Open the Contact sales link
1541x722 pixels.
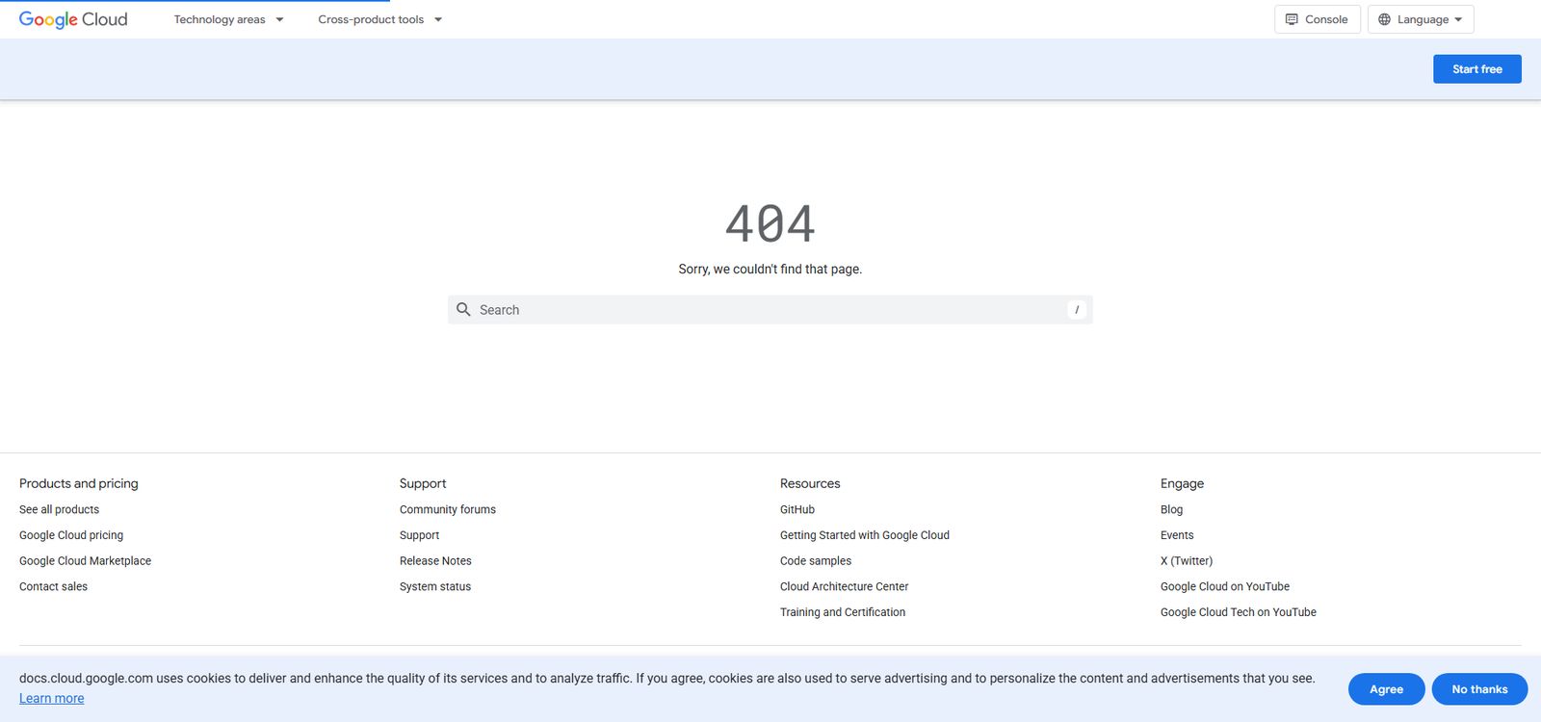(x=53, y=586)
